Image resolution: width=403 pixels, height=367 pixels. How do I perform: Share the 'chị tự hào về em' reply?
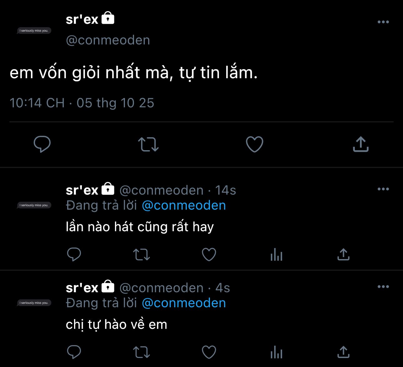click(x=343, y=352)
